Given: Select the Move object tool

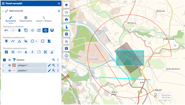Looking at the screenshot, I should pyautogui.click(x=32, y=30).
